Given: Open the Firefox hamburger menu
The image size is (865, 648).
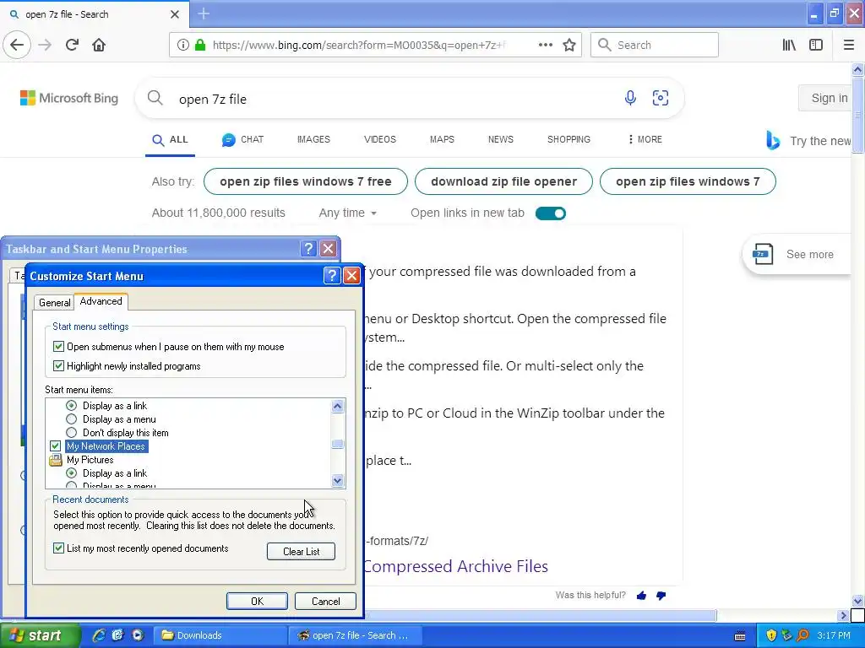Looking at the screenshot, I should 849,45.
